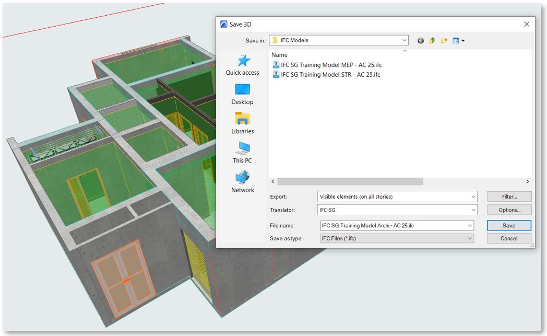Open Network location
The width and height of the screenshot is (547, 336).
242,182
